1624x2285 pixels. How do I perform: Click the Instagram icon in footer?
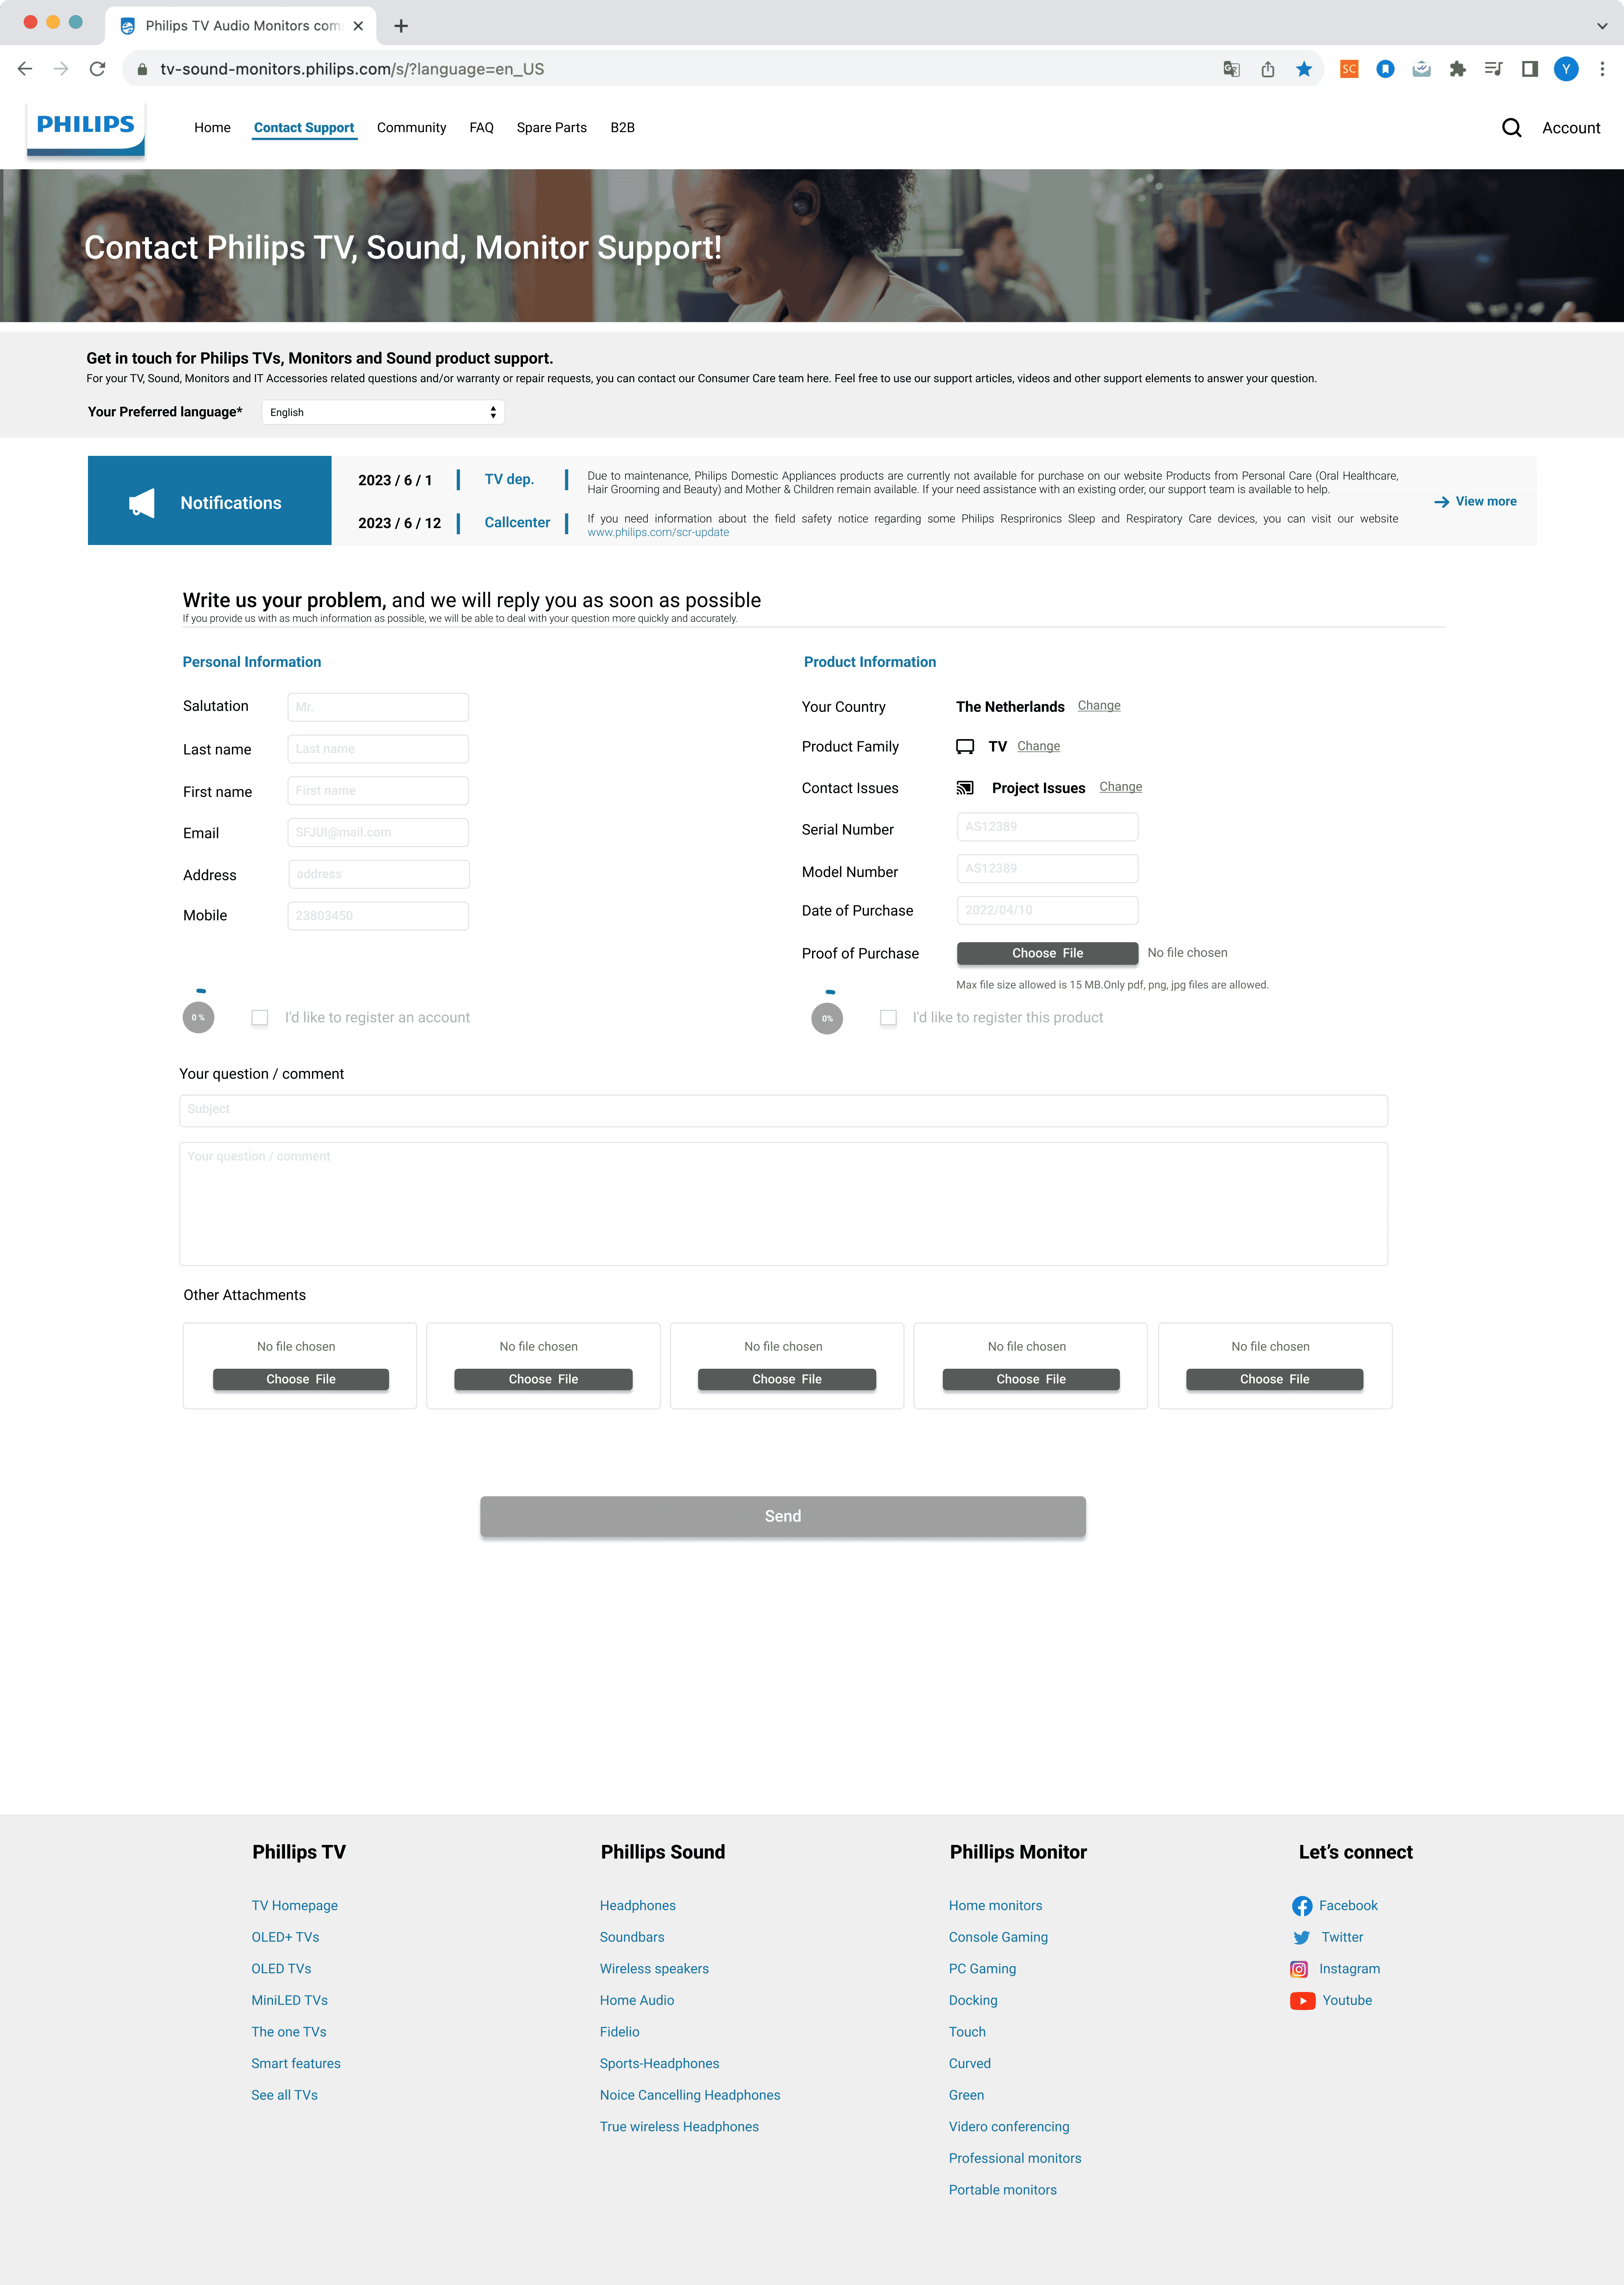pos(1299,1969)
